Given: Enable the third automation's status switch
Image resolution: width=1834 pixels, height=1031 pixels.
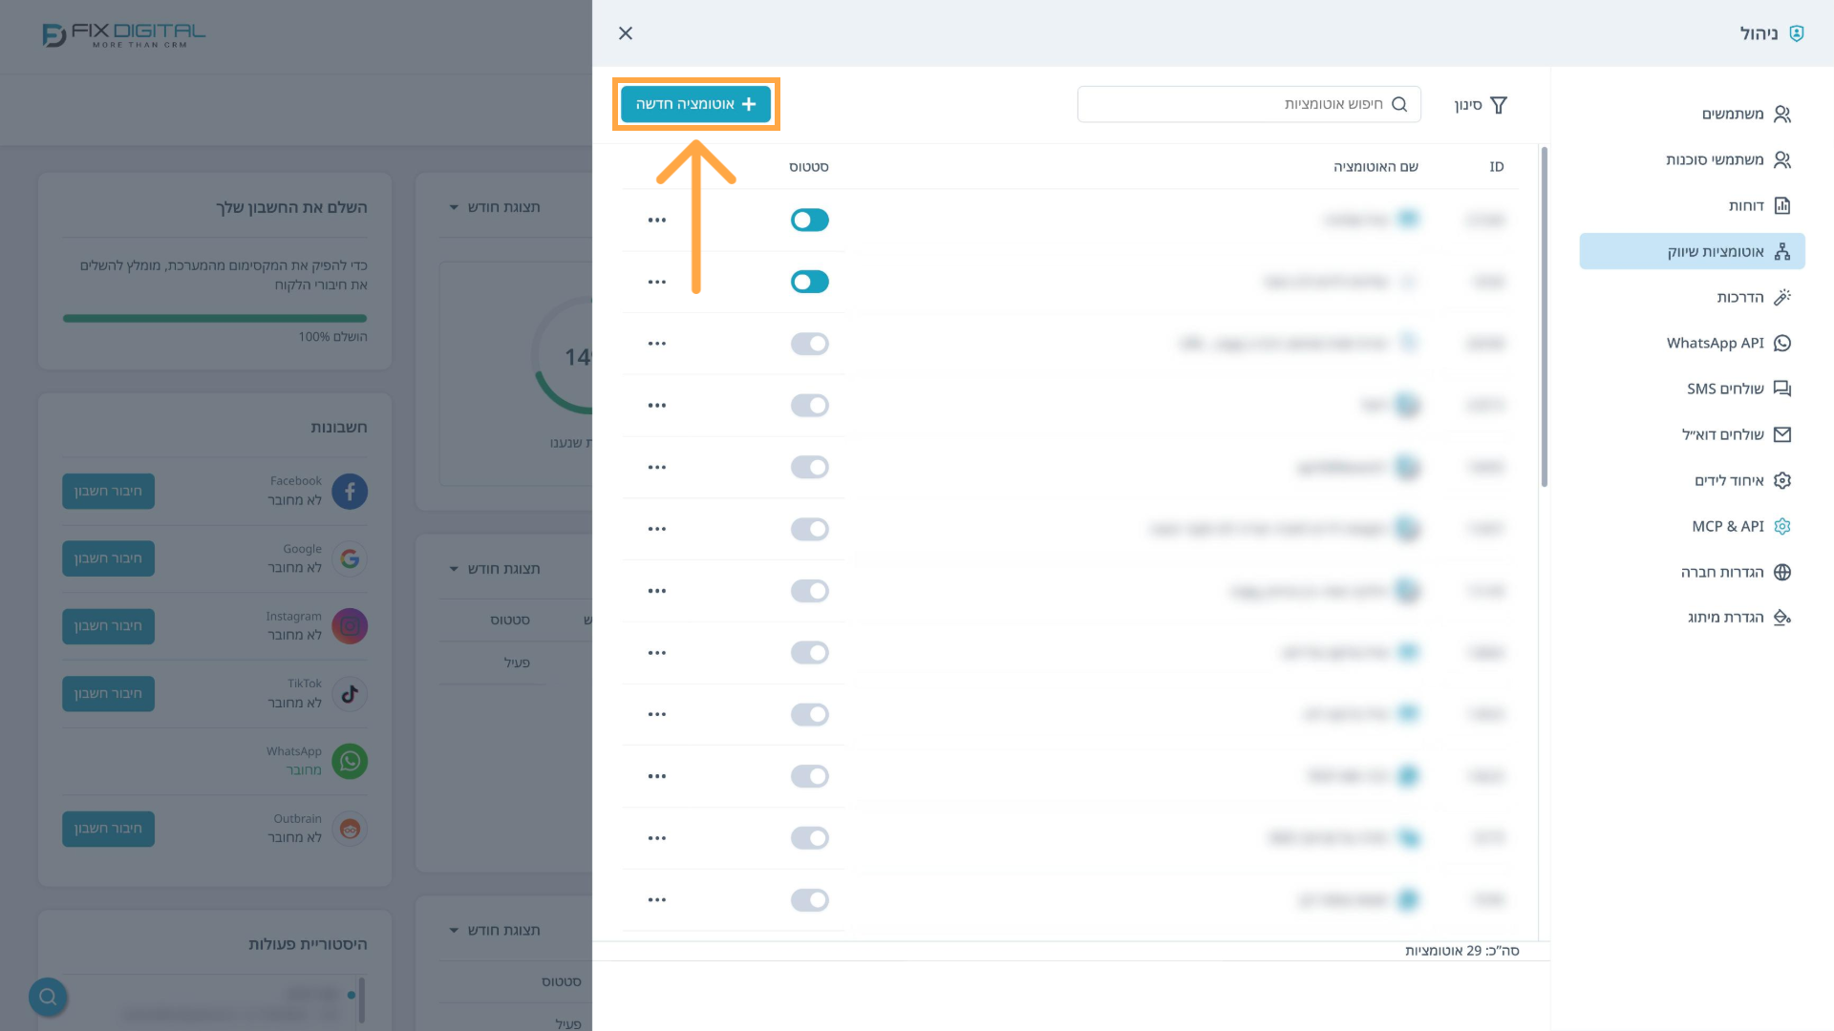Looking at the screenshot, I should [809, 344].
